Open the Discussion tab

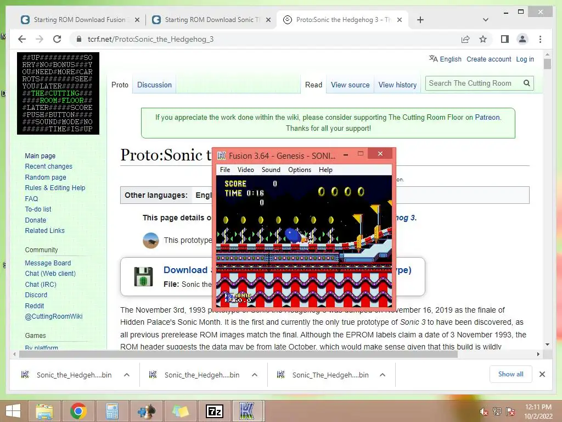pos(154,85)
